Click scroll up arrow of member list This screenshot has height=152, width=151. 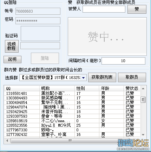[143, 88]
